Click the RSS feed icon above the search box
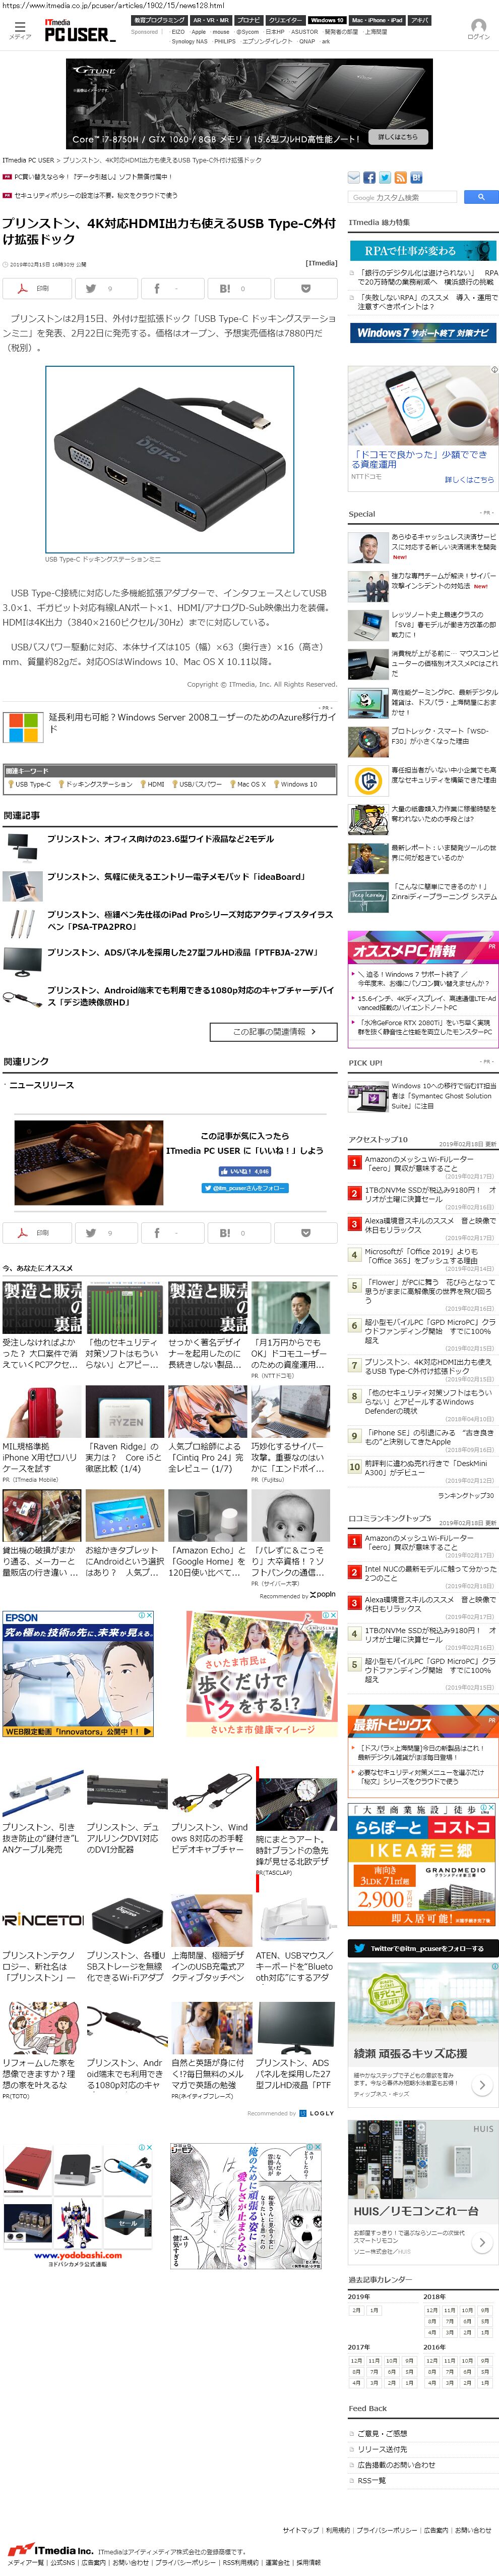Image resolution: width=499 pixels, height=2576 pixels. point(400,178)
